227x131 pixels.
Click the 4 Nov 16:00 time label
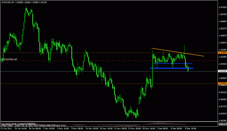(63, 128)
